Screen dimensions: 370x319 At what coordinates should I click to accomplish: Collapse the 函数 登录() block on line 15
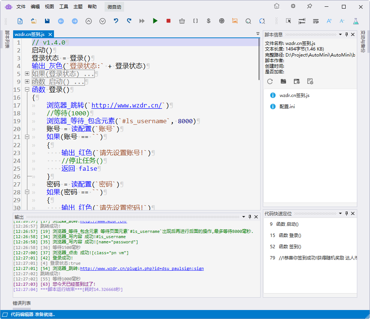[27, 89]
